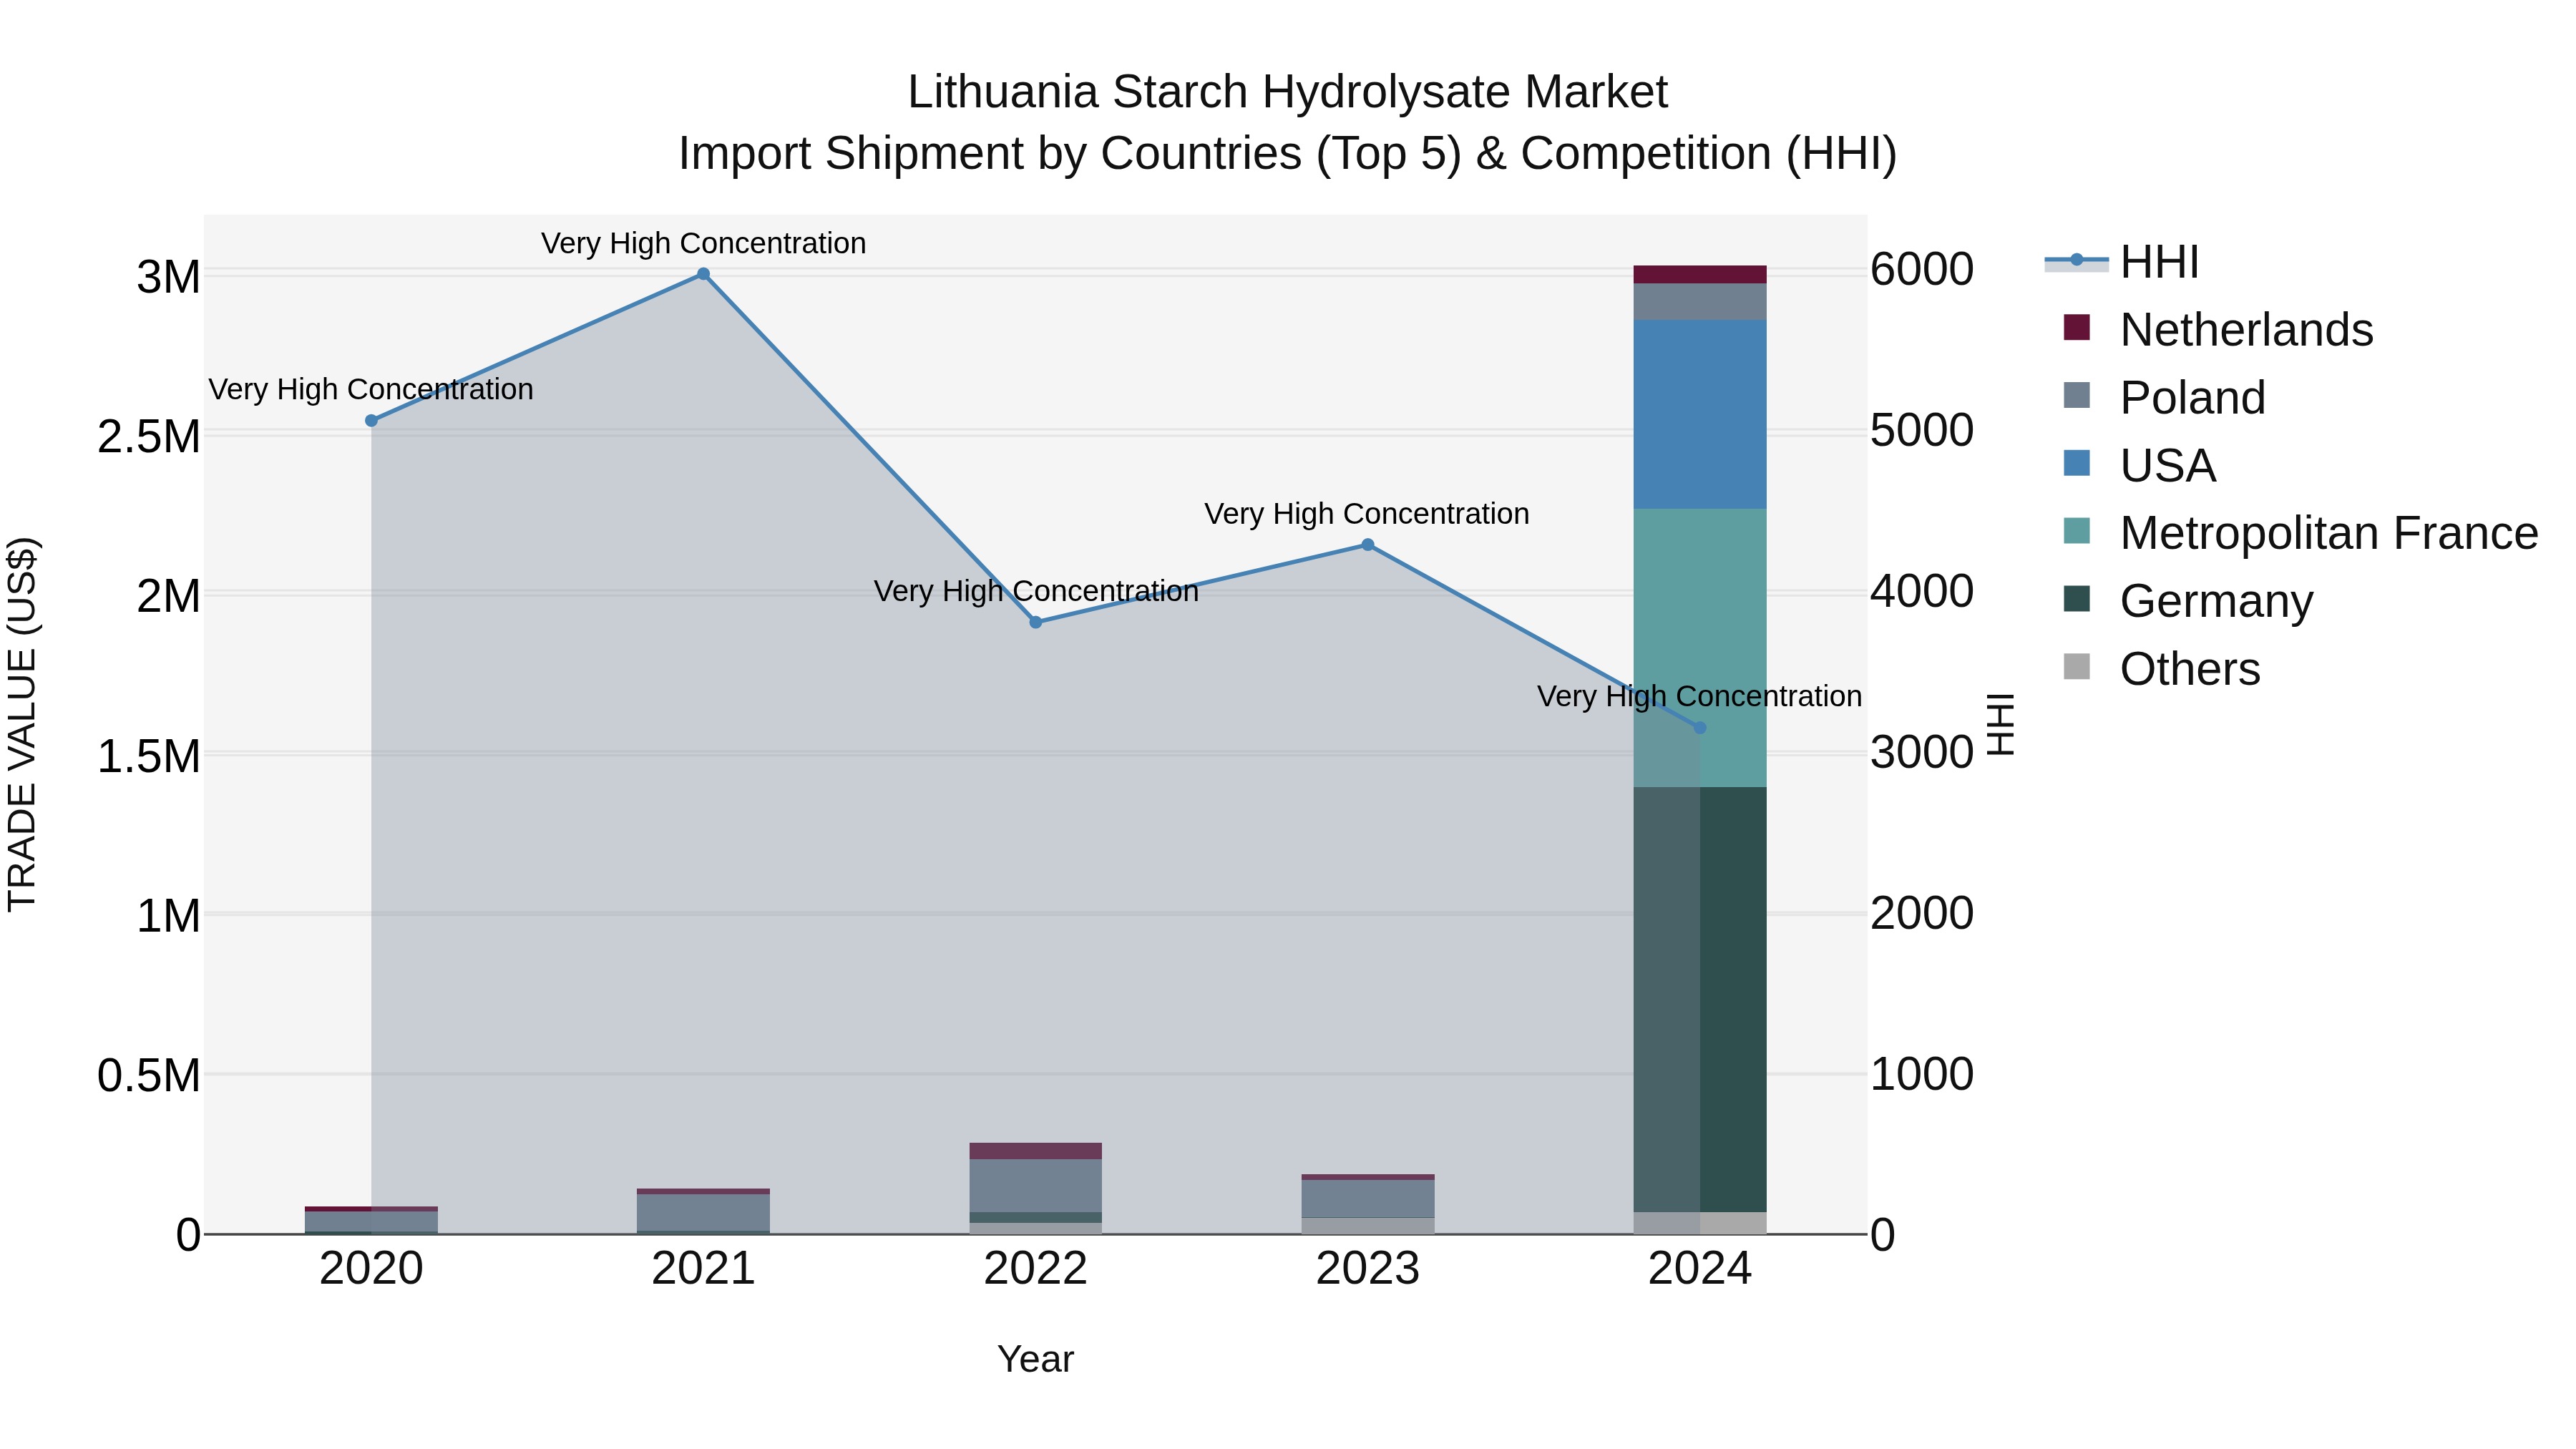The width and height of the screenshot is (2576, 1449).
Task: Click 'Very High Concentration' annotation above 2023
Action: click(1367, 514)
